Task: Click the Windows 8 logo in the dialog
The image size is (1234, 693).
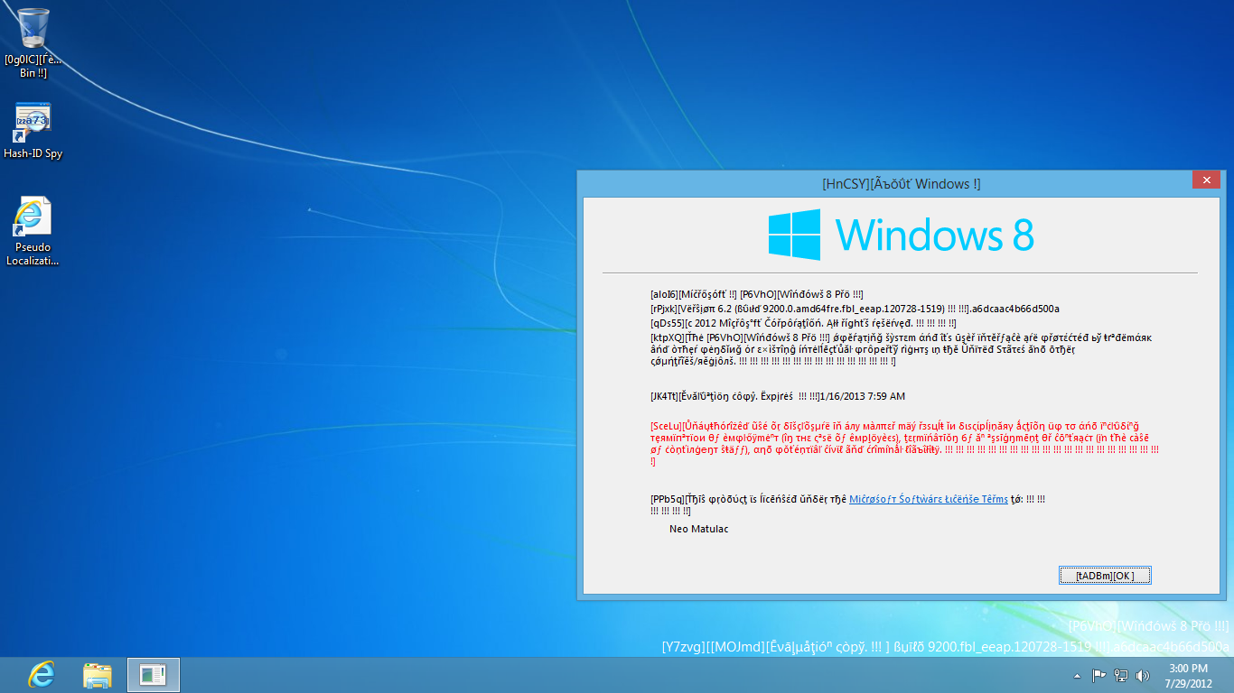Action: [x=901, y=235]
